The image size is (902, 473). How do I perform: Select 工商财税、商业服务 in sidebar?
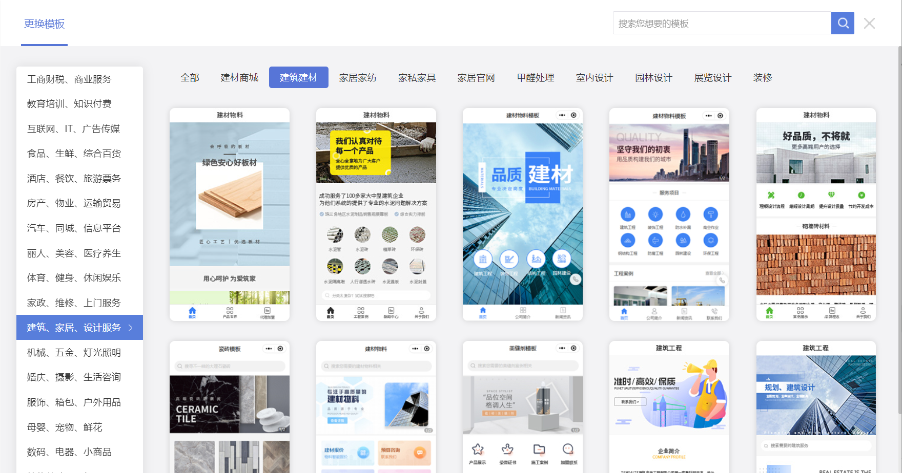(69, 79)
